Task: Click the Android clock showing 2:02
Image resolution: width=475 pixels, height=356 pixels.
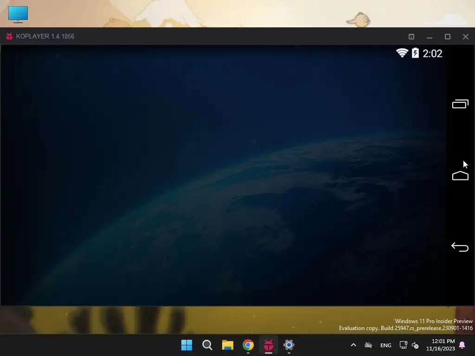Action: pos(432,54)
